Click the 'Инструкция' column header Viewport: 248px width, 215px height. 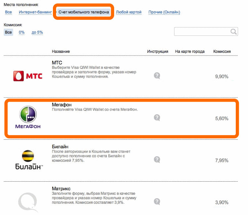coord(157,52)
